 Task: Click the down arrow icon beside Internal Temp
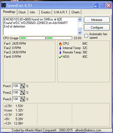click(x=60, y=48)
